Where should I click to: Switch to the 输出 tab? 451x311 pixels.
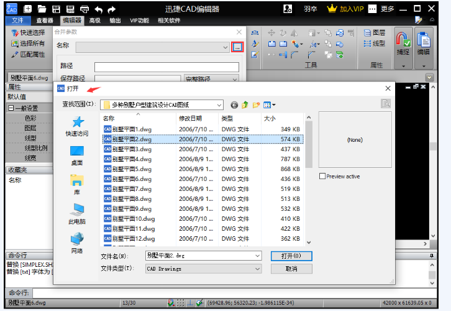coord(115,21)
